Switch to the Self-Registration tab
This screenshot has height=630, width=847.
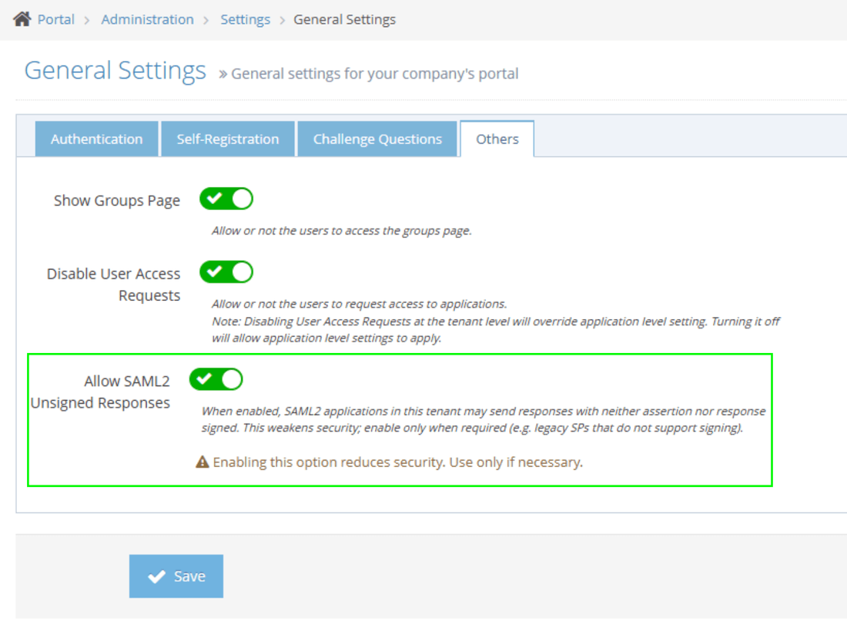[x=228, y=139]
